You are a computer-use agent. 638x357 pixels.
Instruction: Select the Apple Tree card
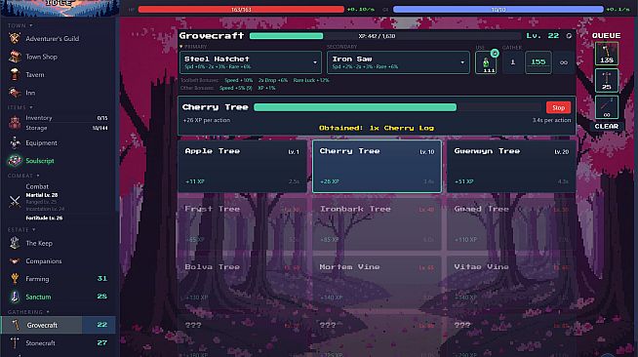coord(243,166)
